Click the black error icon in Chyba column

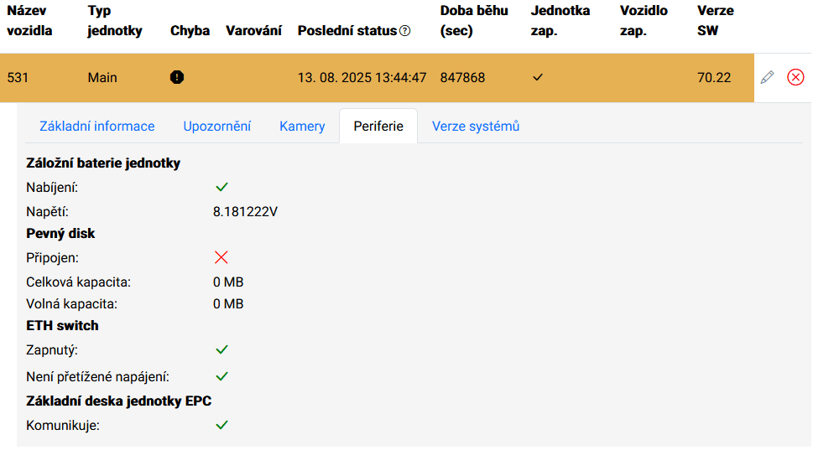(177, 77)
